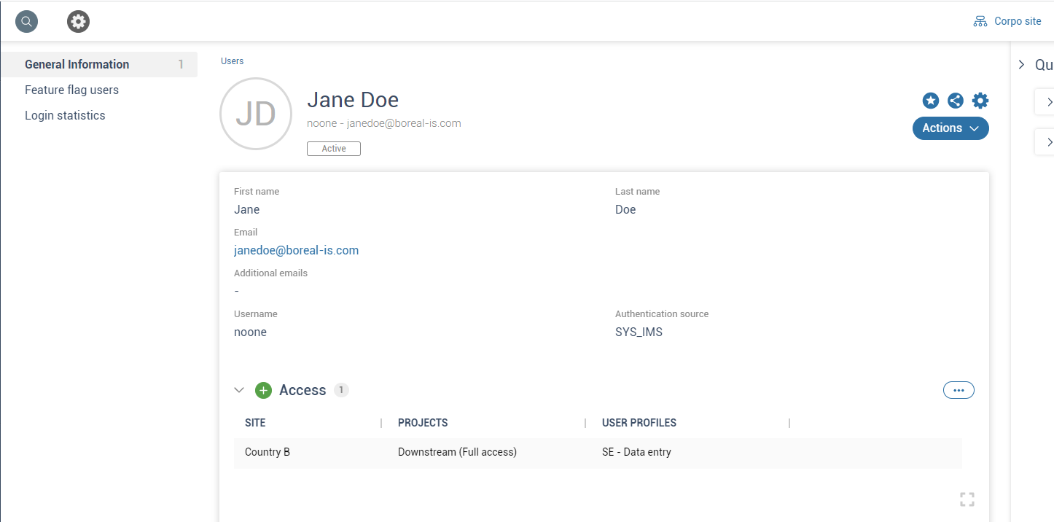Open the Actions dropdown
This screenshot has width=1054, height=522.
tap(950, 128)
